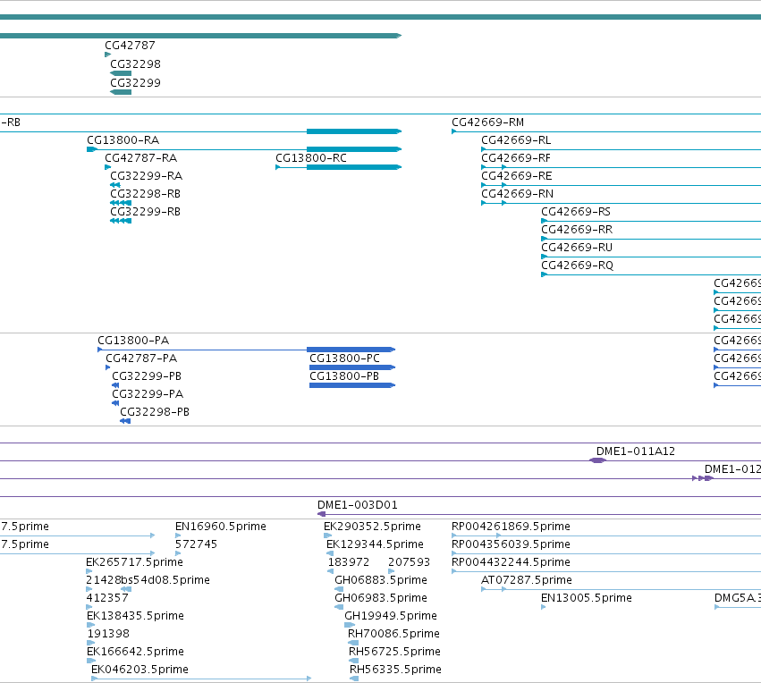Select the CG32298-PB protein label
761x683 pixels.
coord(155,412)
